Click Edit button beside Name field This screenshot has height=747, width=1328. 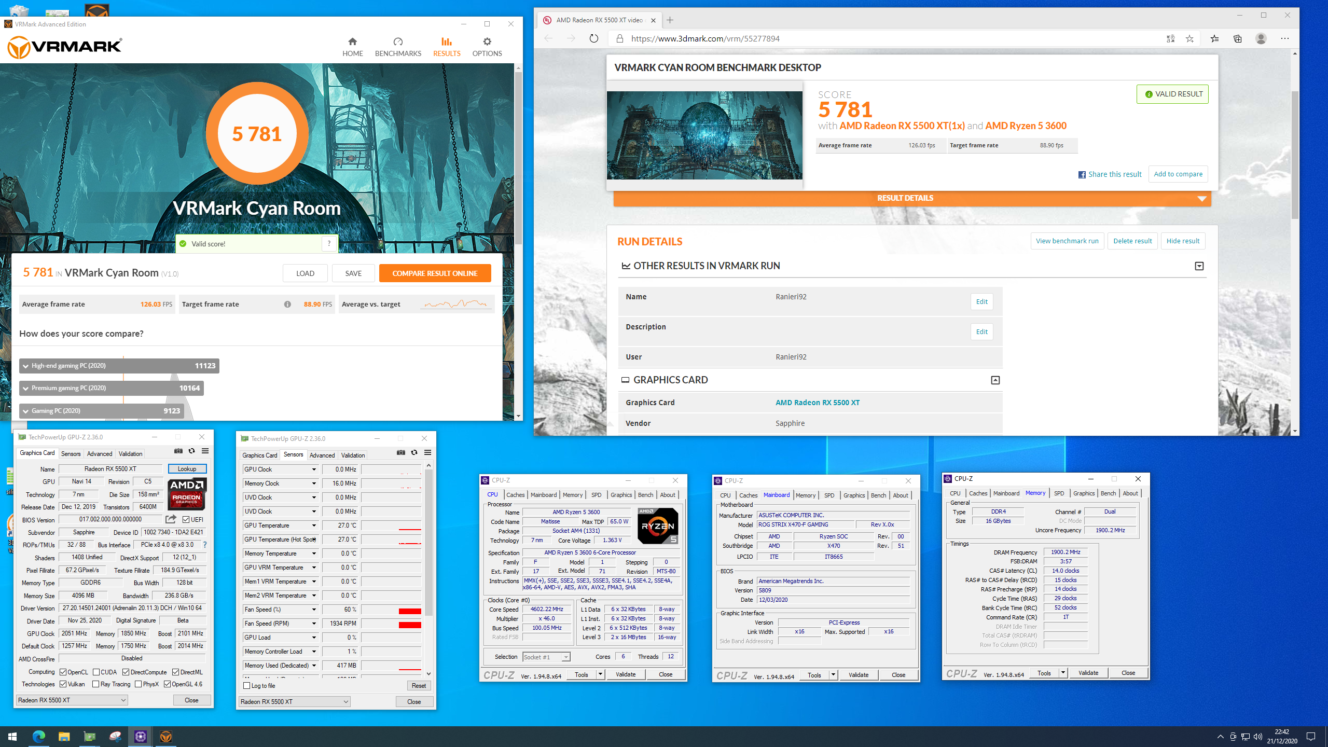coord(981,302)
